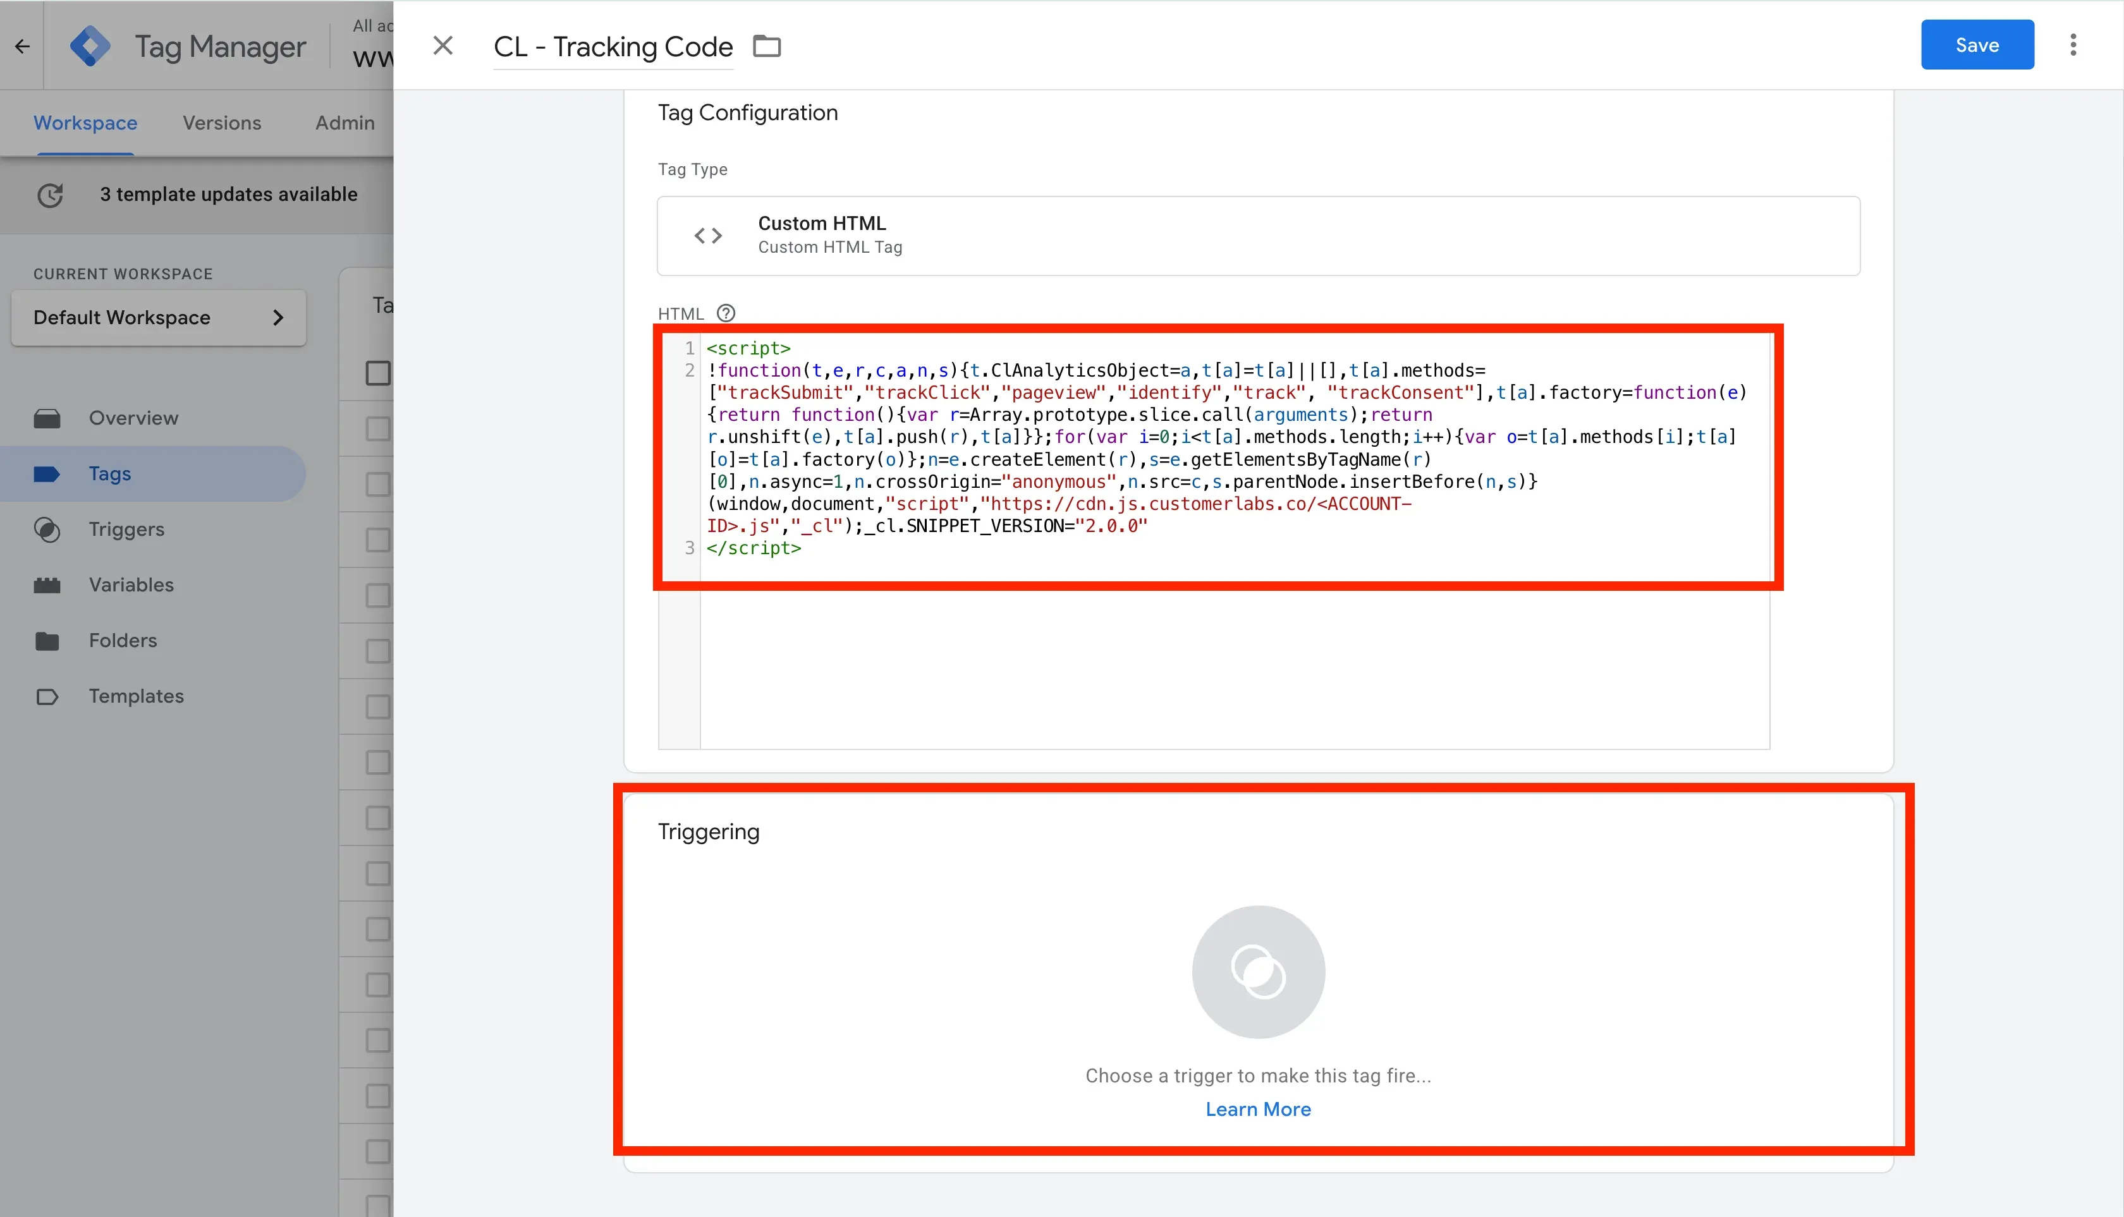Open Folders in the sidebar
This screenshot has height=1217, width=2124.
coord(123,640)
